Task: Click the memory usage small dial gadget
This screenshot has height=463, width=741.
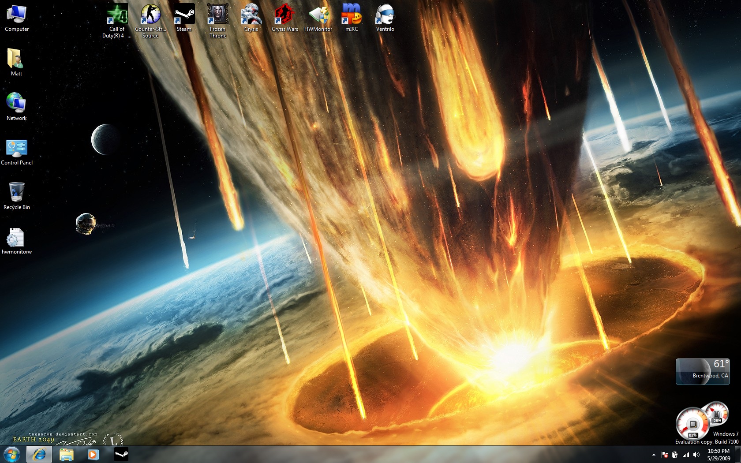Action: (x=717, y=413)
